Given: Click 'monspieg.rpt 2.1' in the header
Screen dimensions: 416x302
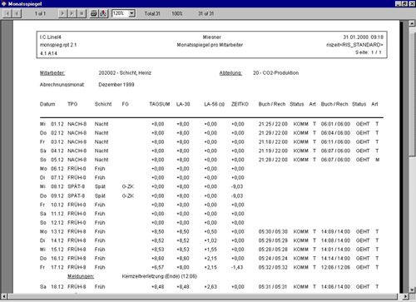Looking at the screenshot, I should (x=58, y=45).
